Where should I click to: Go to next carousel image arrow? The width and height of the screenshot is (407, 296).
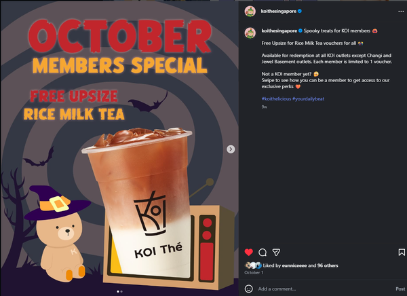pos(231,149)
